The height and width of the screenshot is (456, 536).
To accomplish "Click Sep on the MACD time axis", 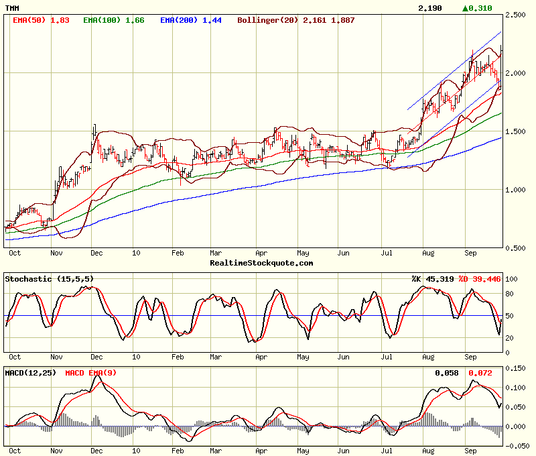I will coord(470,451).
